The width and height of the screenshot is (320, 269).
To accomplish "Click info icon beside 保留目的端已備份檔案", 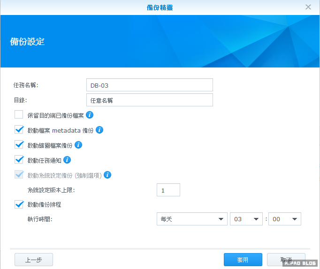I will [x=90, y=115].
